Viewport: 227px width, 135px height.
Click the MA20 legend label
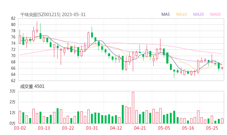198,14
